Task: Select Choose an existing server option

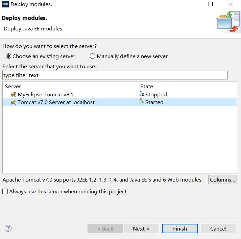Action: pyautogui.click(x=8, y=56)
